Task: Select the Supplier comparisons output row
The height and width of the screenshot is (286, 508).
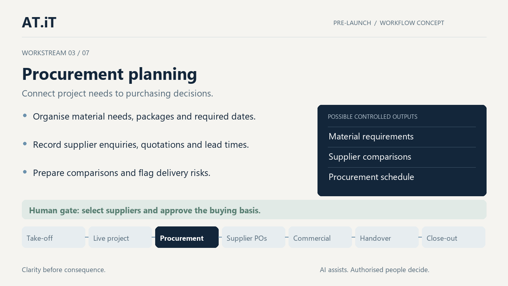Action: pyautogui.click(x=402, y=157)
